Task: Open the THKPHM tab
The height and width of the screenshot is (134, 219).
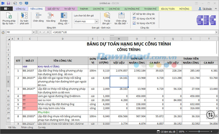Action: [x=84, y=9]
